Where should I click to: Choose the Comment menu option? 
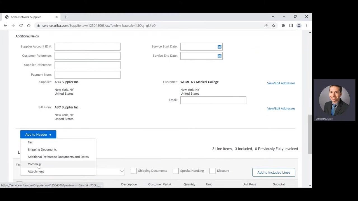(x=58, y=164)
